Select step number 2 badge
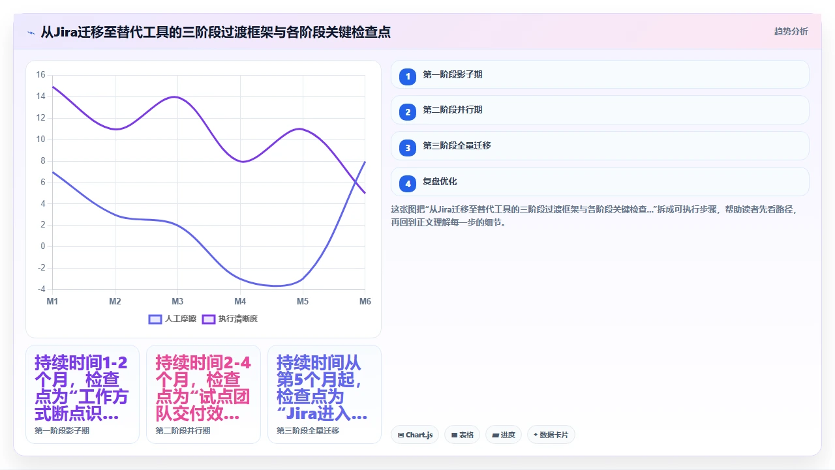This screenshot has width=835, height=470. pos(408,112)
